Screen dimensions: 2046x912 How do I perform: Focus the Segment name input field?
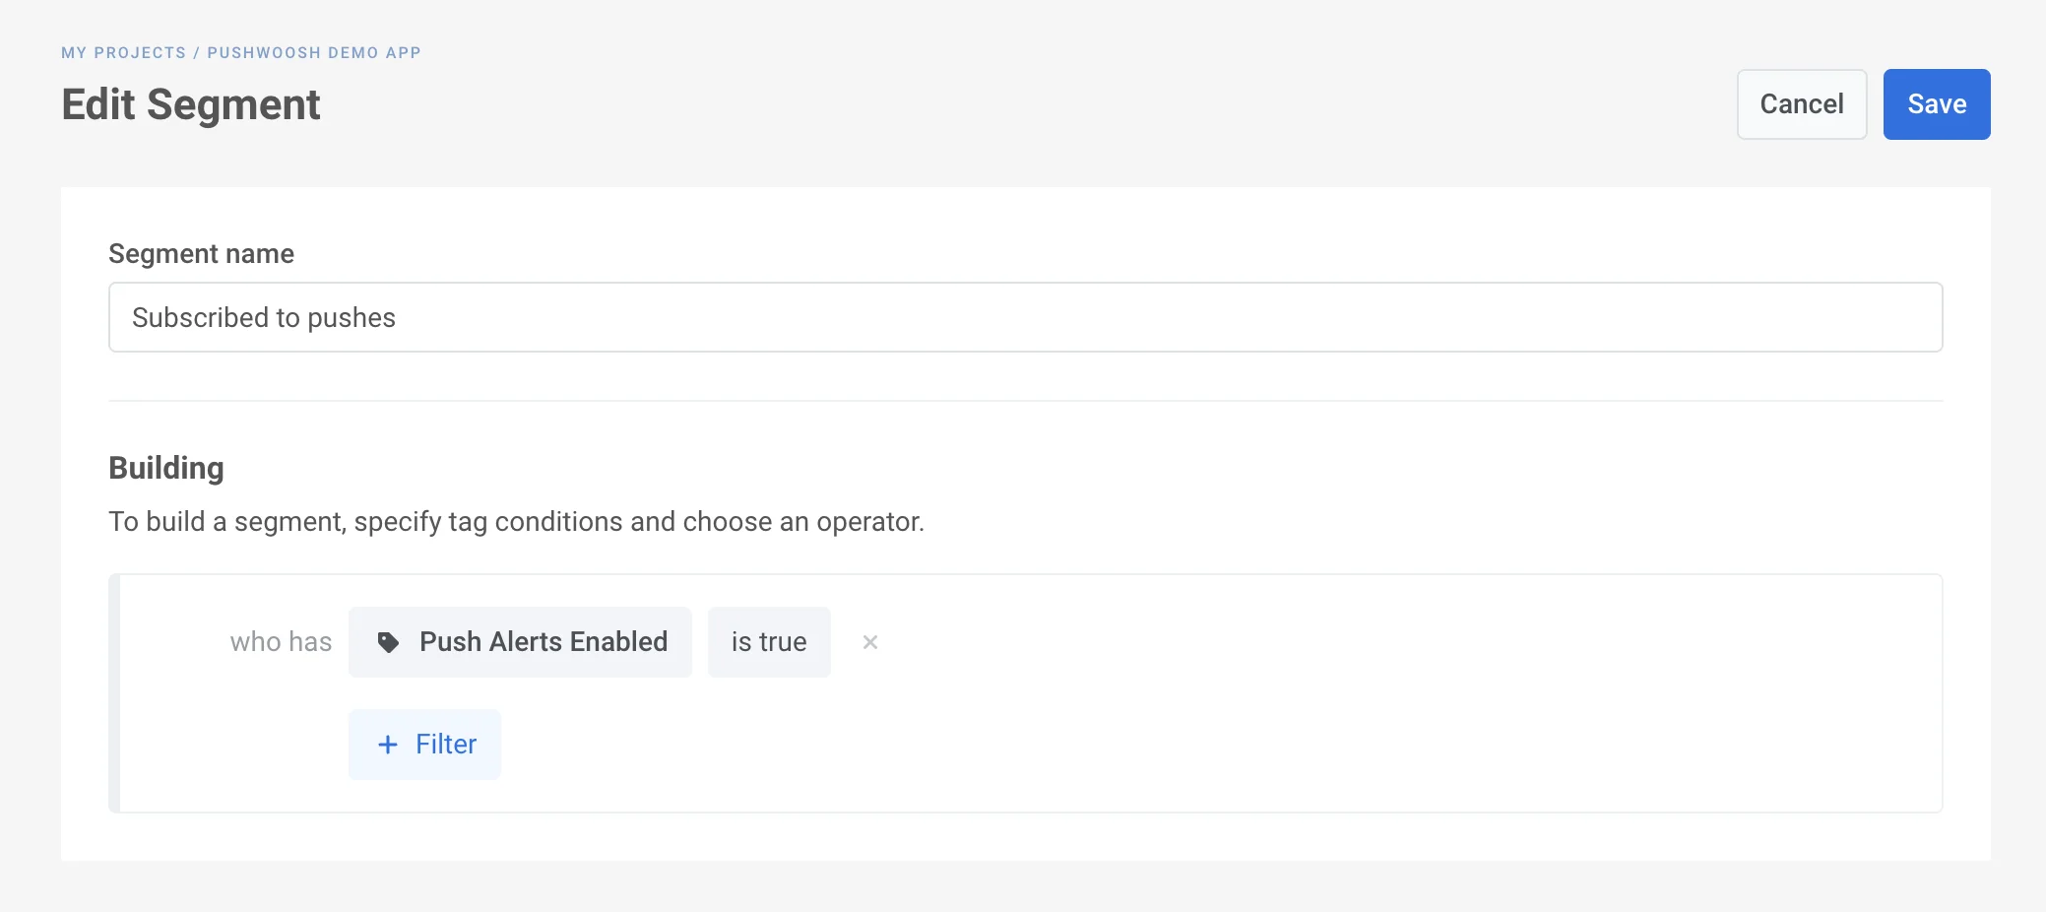point(1024,317)
